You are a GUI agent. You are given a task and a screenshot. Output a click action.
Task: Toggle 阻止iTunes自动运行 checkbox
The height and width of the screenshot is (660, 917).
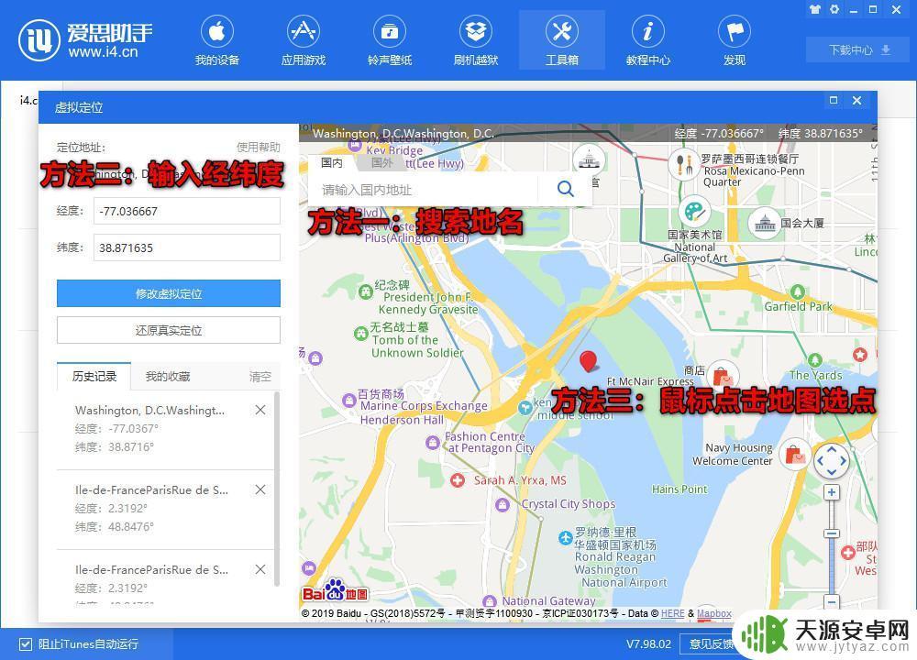pos(25,644)
